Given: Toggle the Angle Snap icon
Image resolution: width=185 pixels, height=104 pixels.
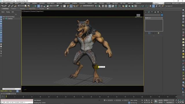Looking at the screenshot, I should click(x=71, y=6).
